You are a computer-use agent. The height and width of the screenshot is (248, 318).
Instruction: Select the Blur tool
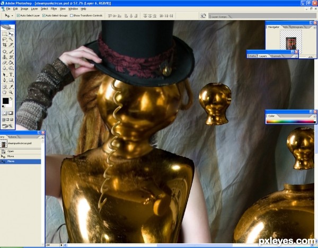coord(5,68)
